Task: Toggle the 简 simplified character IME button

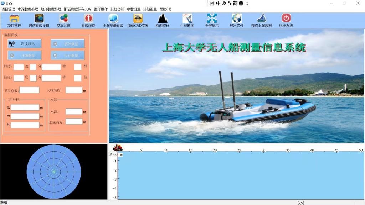Action: pyautogui.click(x=235, y=3)
